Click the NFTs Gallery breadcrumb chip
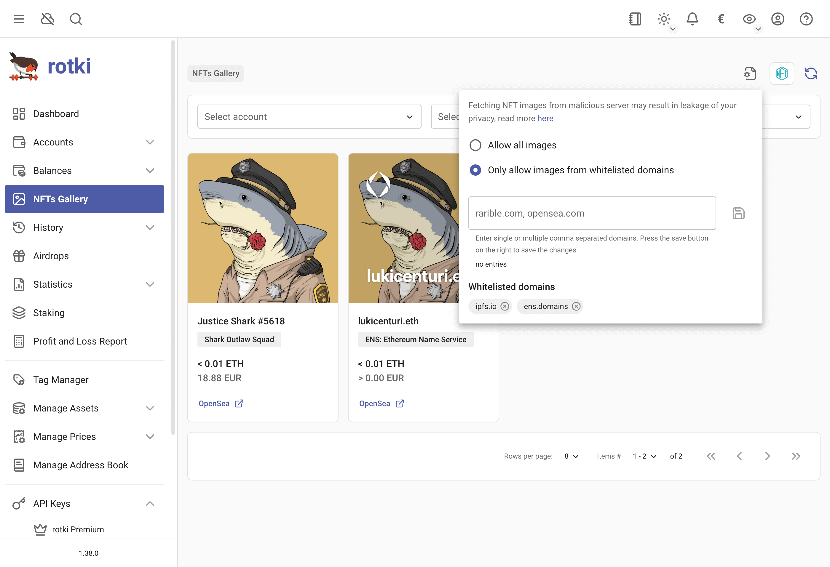Image resolution: width=830 pixels, height=567 pixels. (216, 73)
